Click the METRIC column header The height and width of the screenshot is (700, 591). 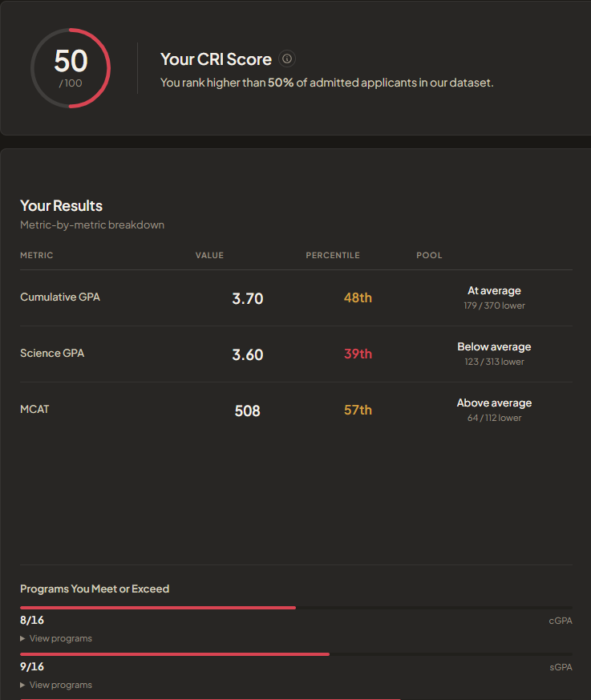coord(36,255)
